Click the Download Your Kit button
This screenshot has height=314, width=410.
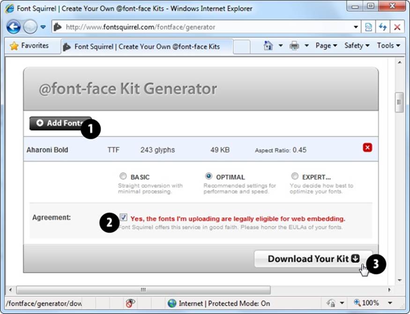(x=313, y=259)
